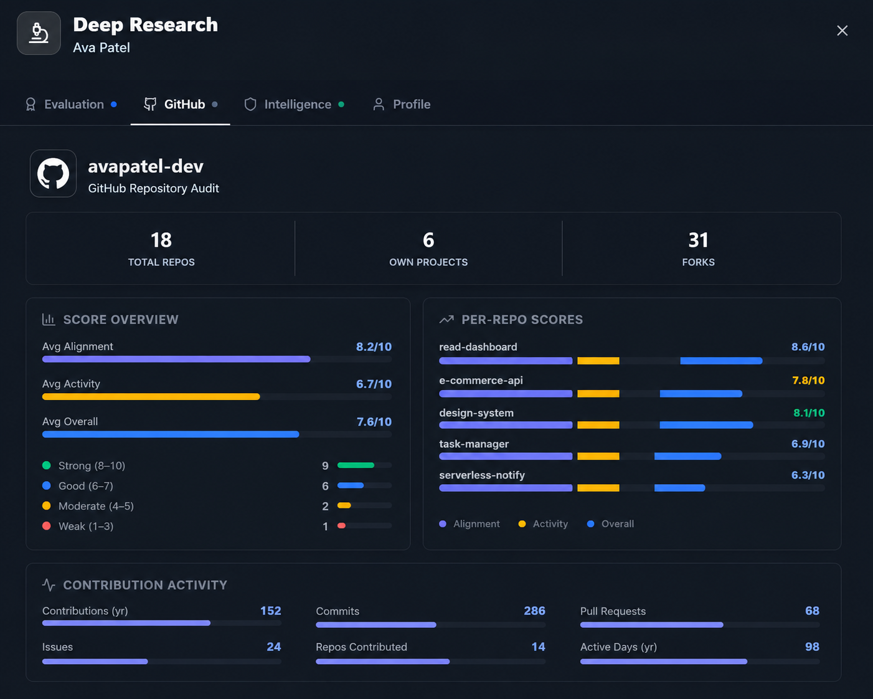The height and width of the screenshot is (699, 873).
Task: Click the Pull Requests progress bar
Action: [700, 624]
